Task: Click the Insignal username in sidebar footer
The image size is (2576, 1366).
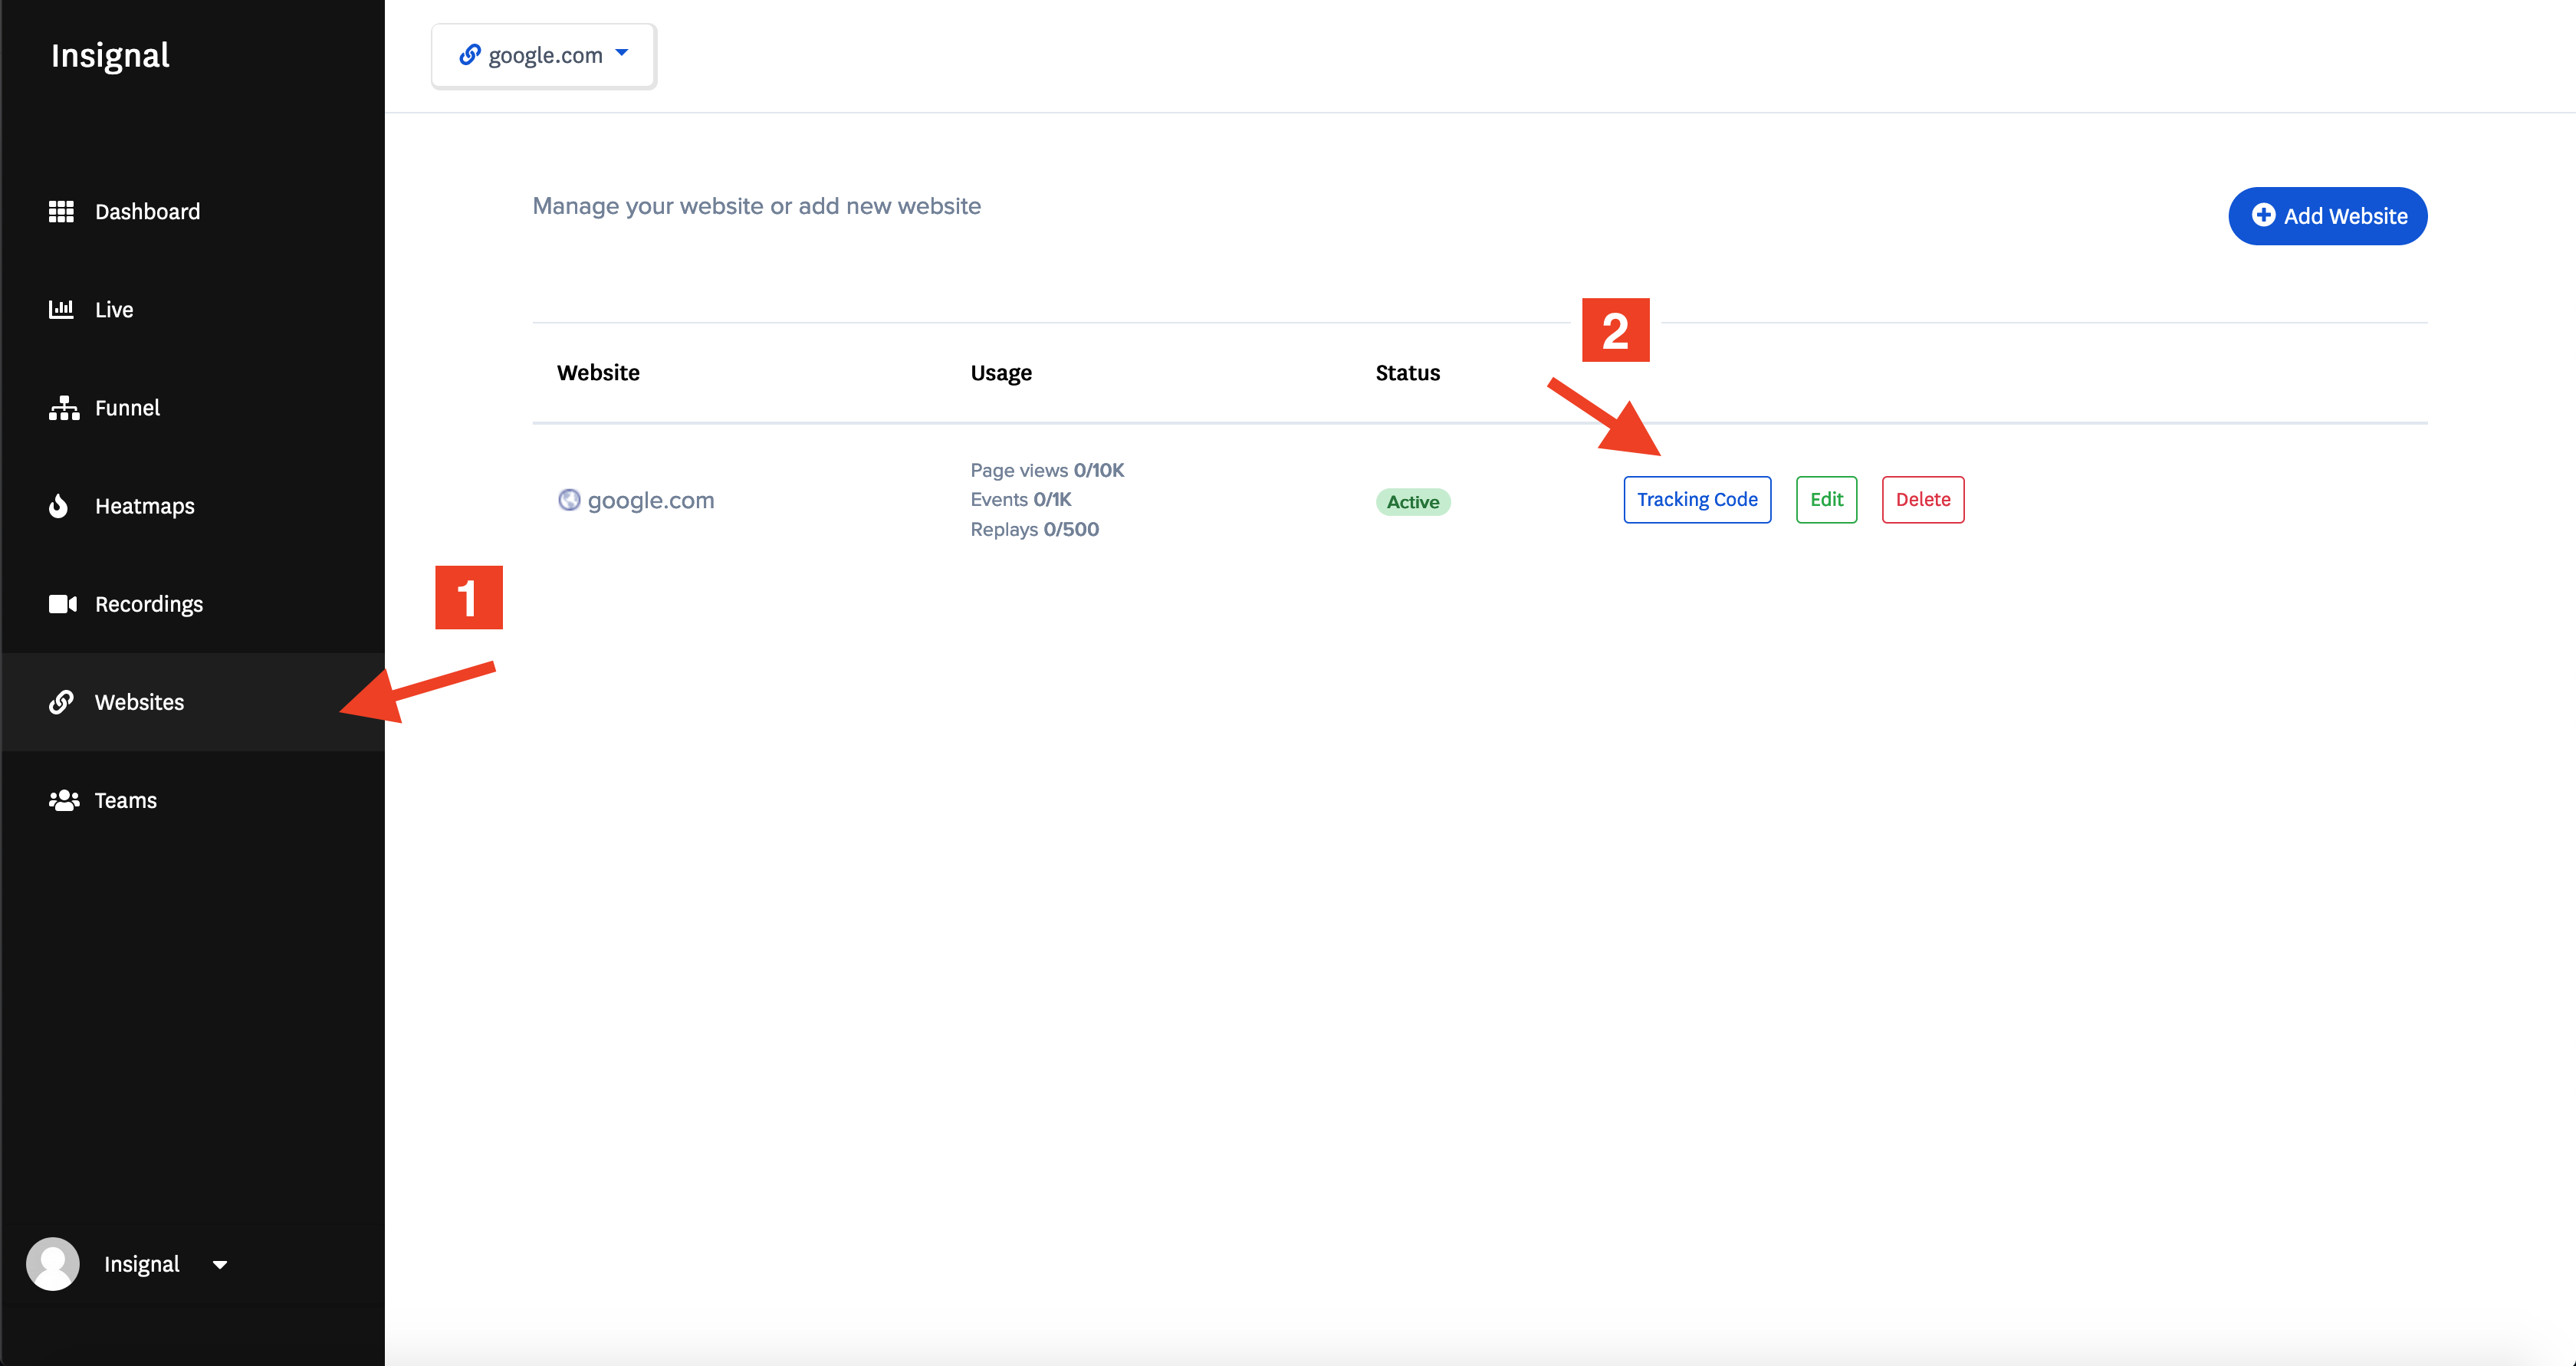Action: [x=142, y=1265]
